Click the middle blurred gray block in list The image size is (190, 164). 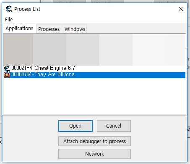[x=83, y=50]
